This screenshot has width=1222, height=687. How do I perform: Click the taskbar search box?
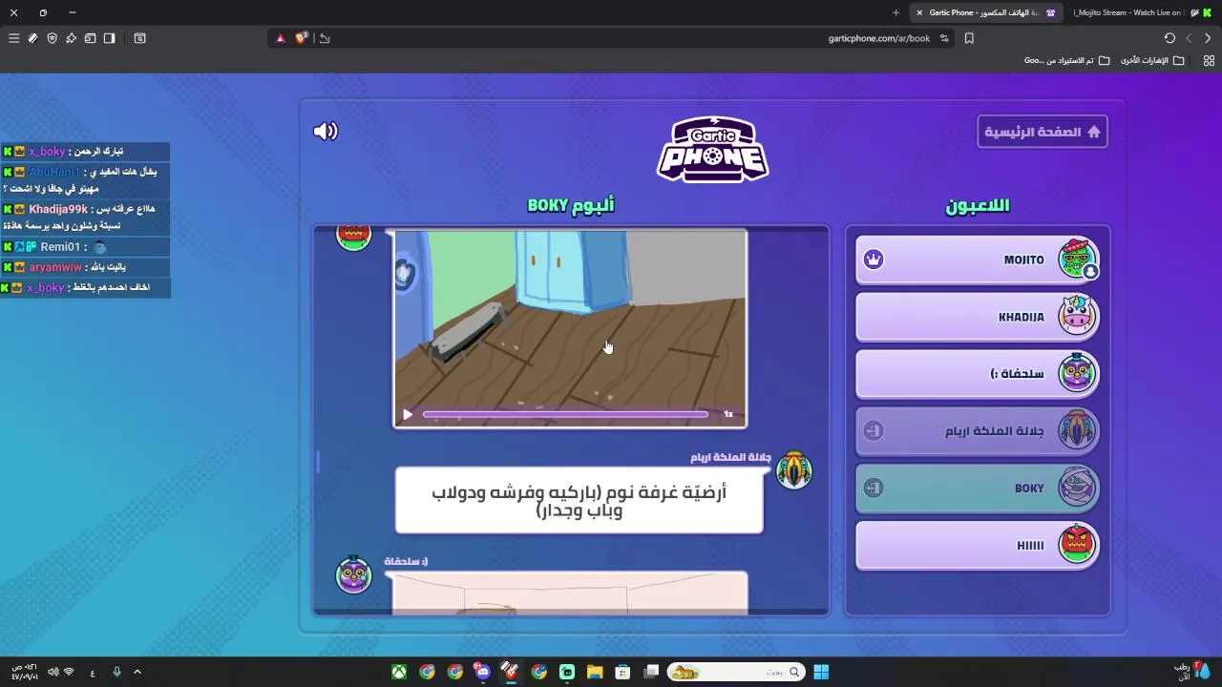pos(736,672)
